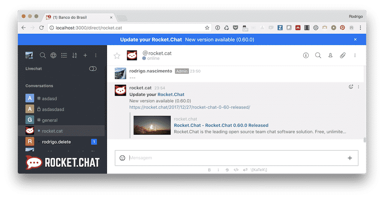This screenshot has width=384, height=199.
Task: Open the directory globe icon
Action: [x=53, y=55]
